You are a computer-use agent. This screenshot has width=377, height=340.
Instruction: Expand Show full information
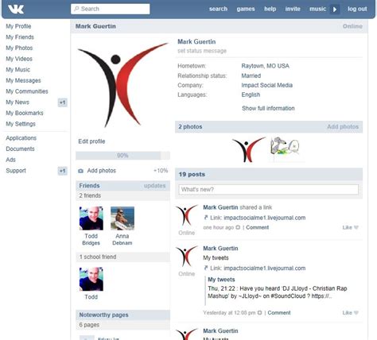(x=268, y=108)
